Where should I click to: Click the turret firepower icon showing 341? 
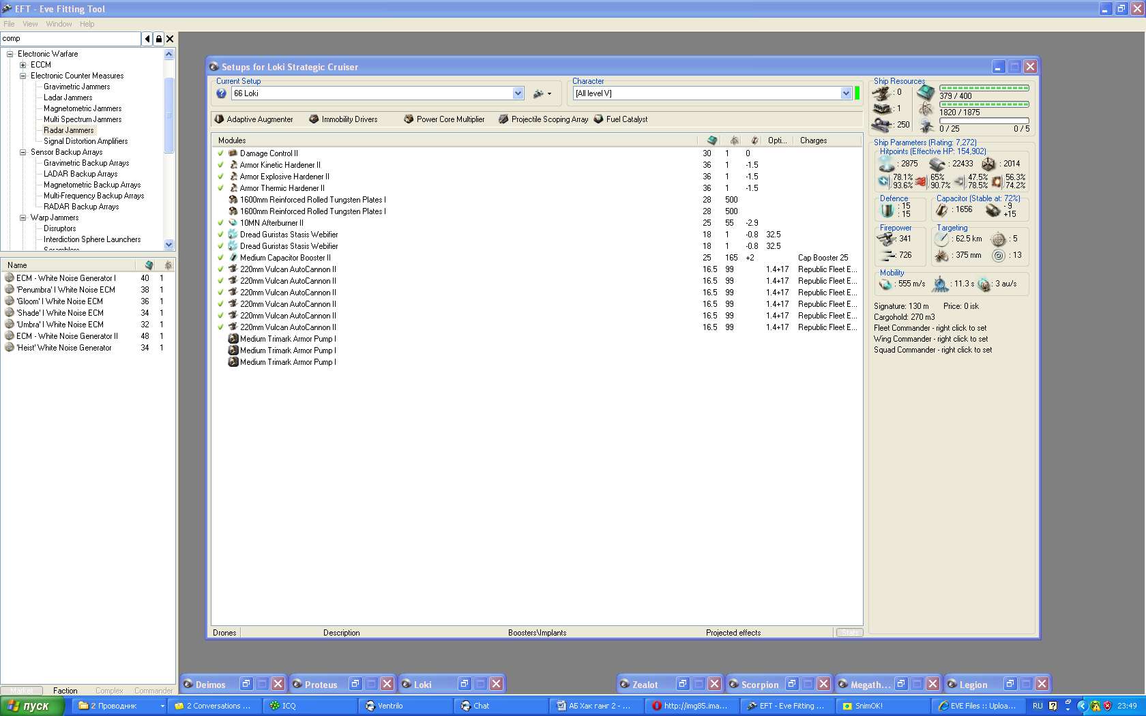[x=886, y=239]
